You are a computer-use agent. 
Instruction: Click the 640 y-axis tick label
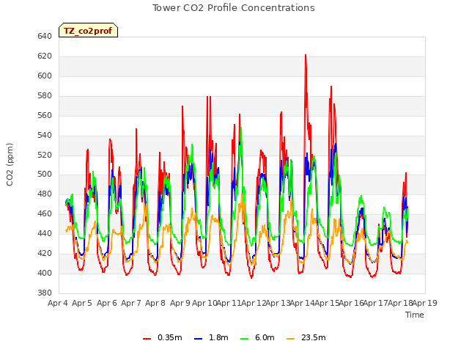click(45, 36)
